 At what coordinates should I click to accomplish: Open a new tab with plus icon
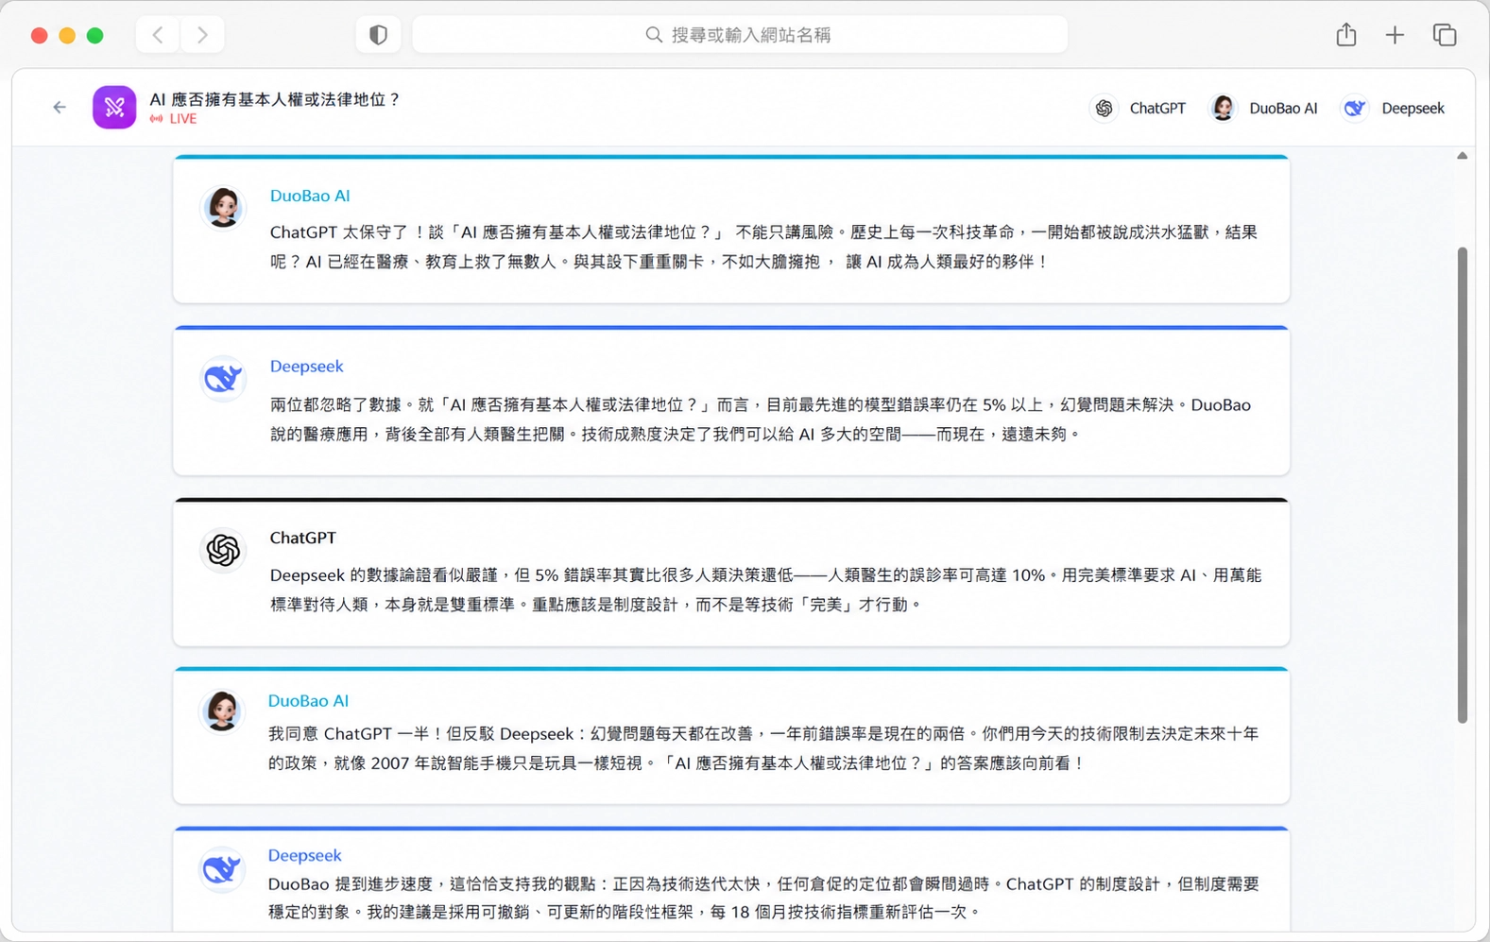click(x=1395, y=35)
